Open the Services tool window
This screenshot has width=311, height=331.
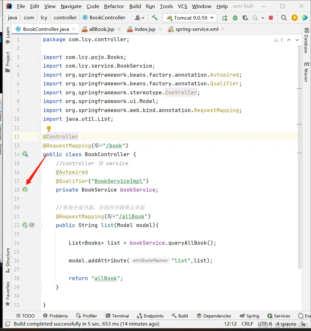[x=279, y=316]
